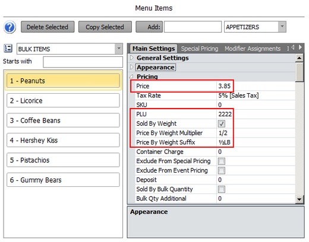Click the new item name field next to Add:

point(193,27)
